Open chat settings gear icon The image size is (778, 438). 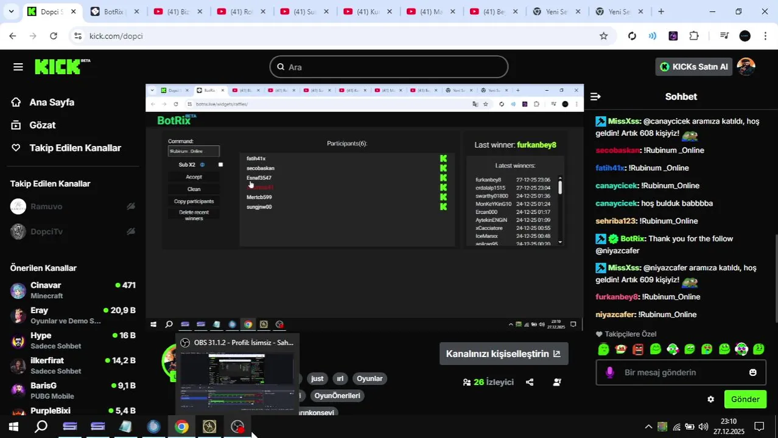[710, 399]
